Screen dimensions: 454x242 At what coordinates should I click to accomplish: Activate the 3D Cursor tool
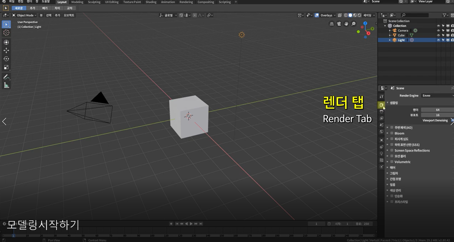pos(6,33)
